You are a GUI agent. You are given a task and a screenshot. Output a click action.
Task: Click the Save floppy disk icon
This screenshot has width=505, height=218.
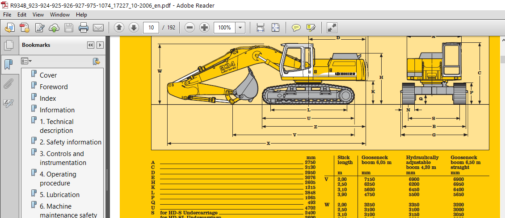click(x=69, y=28)
